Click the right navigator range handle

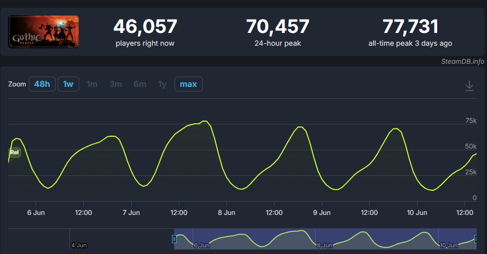[x=476, y=239]
